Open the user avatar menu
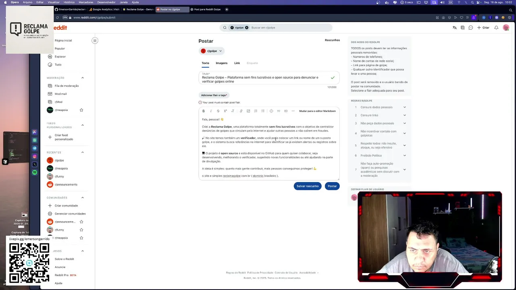The image size is (516, 290). [x=506, y=28]
